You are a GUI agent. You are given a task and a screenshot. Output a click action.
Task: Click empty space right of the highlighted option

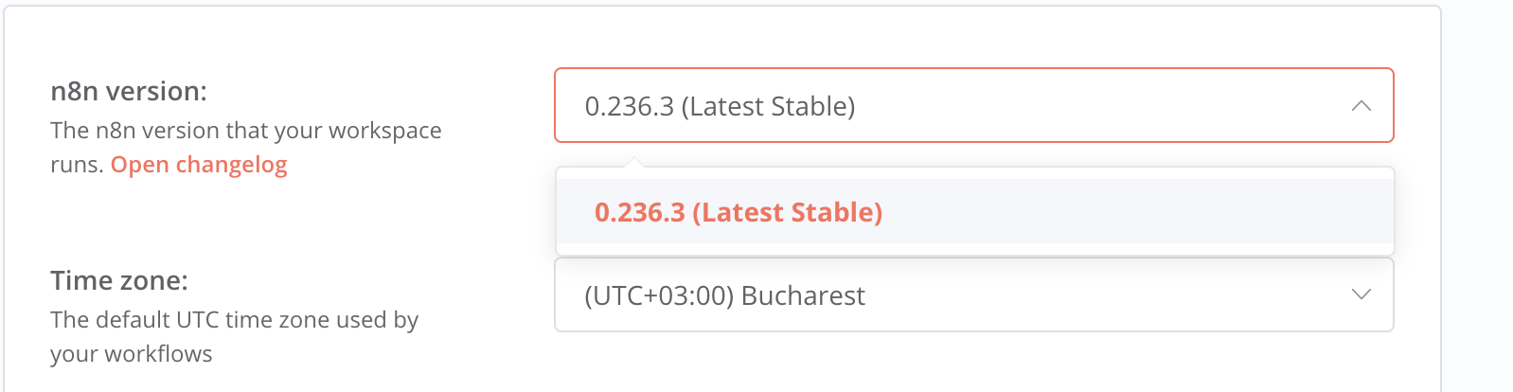(x=1136, y=212)
